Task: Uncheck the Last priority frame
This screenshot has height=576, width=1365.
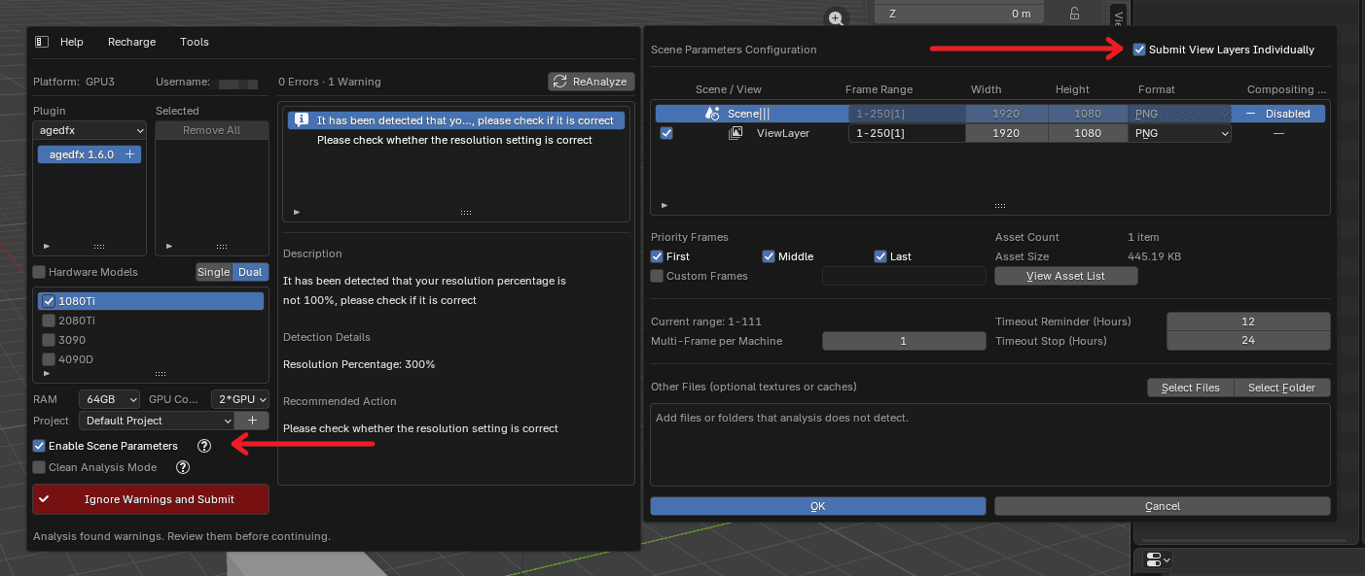Action: click(x=880, y=256)
